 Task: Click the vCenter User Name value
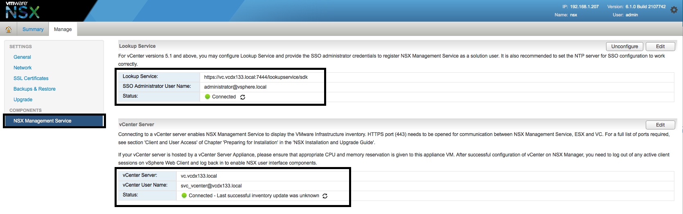(x=211, y=186)
